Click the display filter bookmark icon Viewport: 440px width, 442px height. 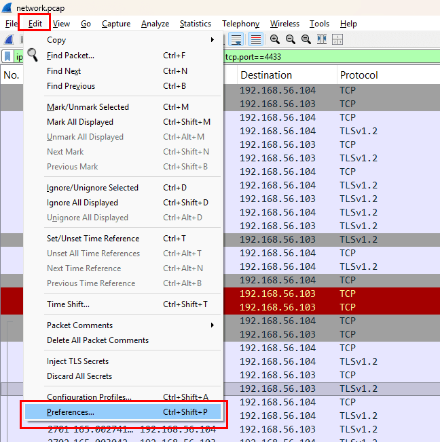click(7, 56)
